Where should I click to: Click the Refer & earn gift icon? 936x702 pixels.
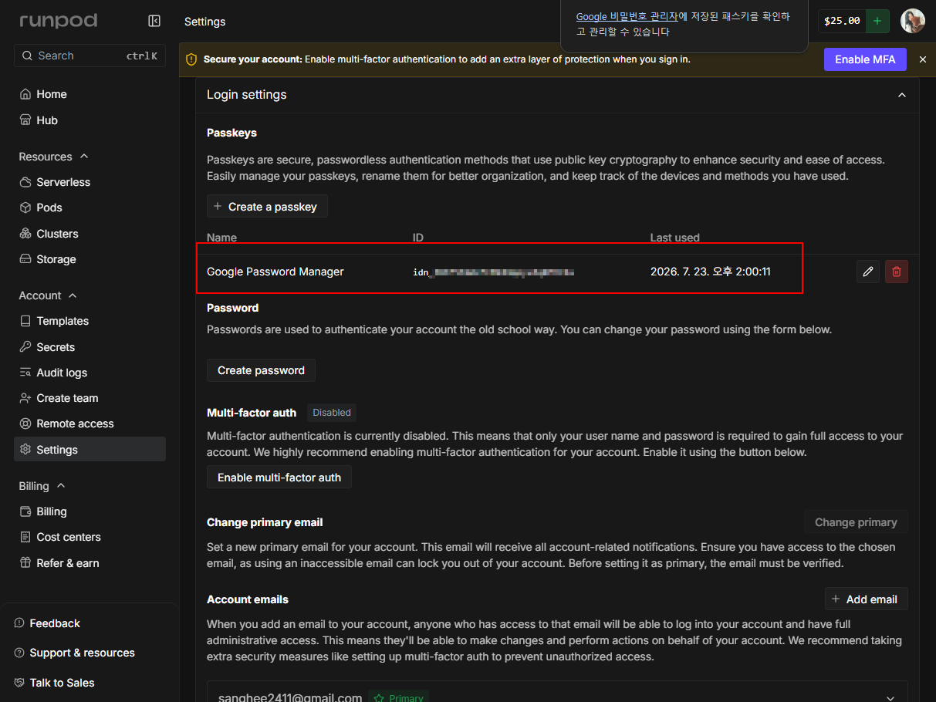(x=25, y=563)
